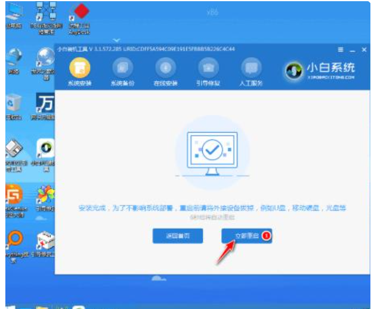Minimize the 小白装机工具 window
Image resolution: width=374 pixels, height=309 pixels.
(353, 50)
